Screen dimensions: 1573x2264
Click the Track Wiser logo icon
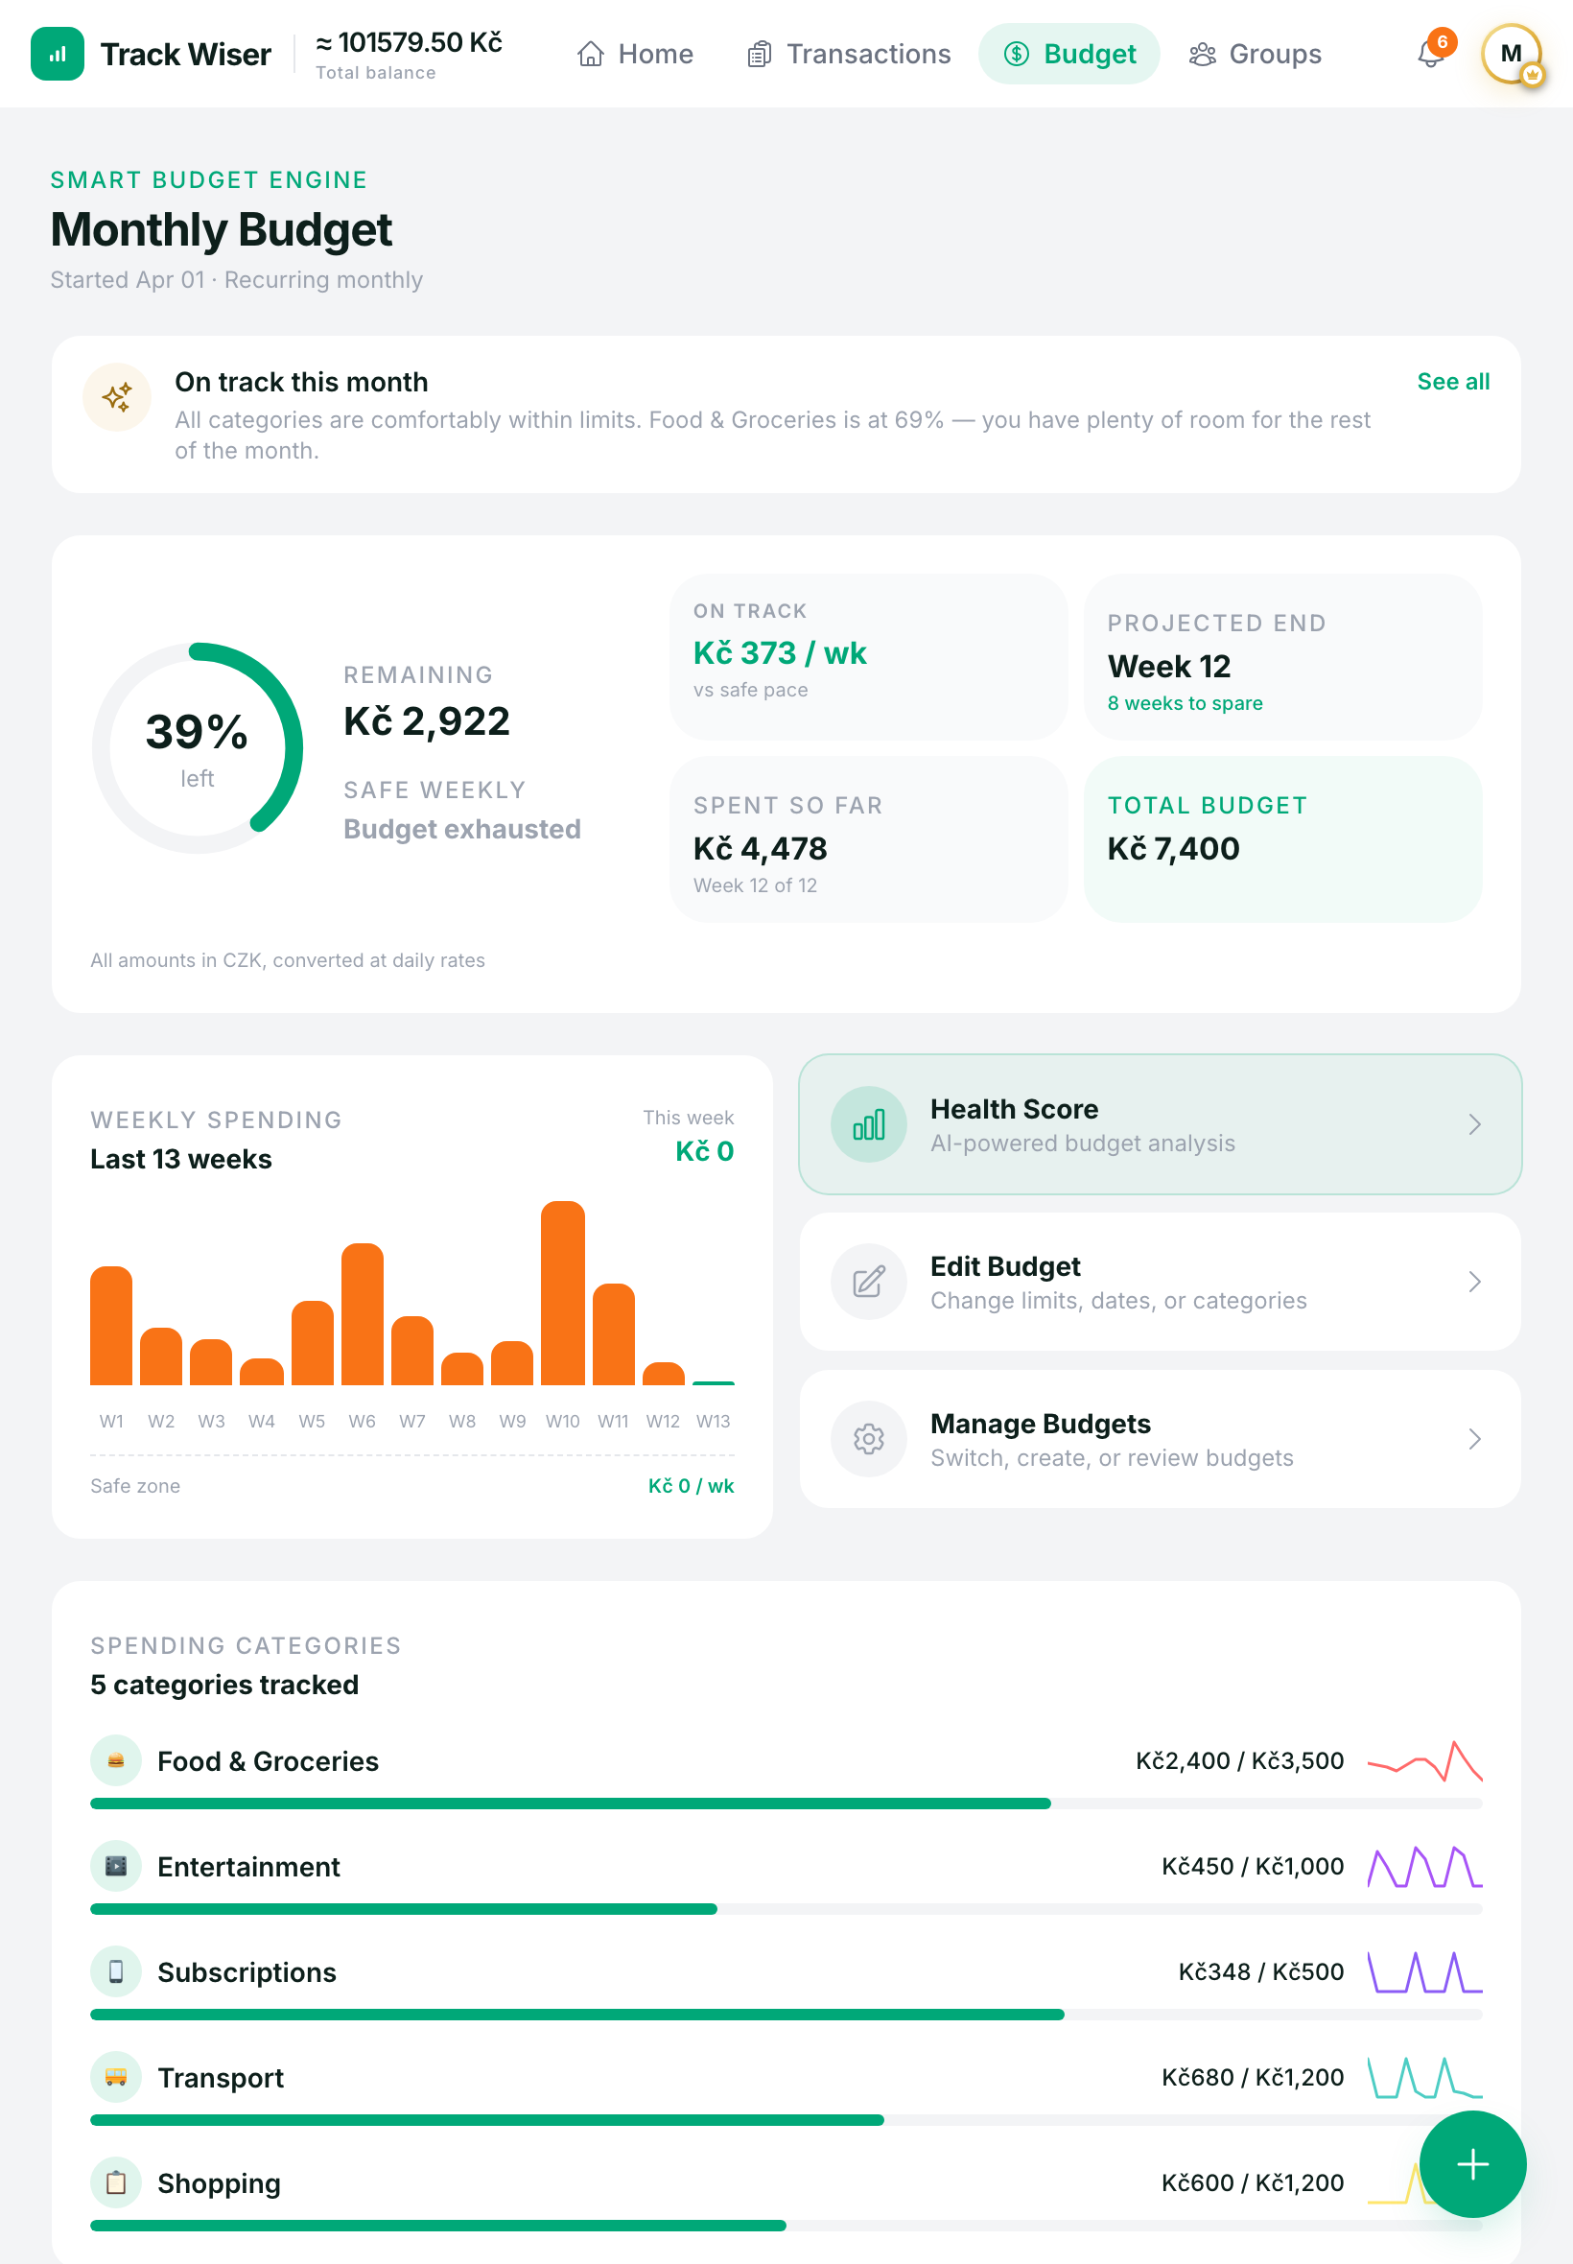(x=58, y=53)
